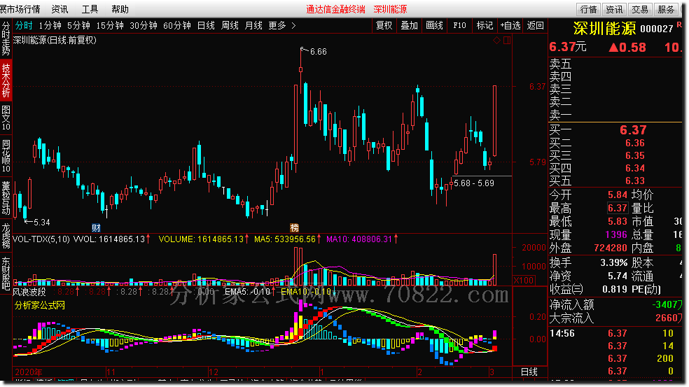The width and height of the screenshot is (689, 387).
Task: Click the red R marker beside 000027
Action: point(679,25)
